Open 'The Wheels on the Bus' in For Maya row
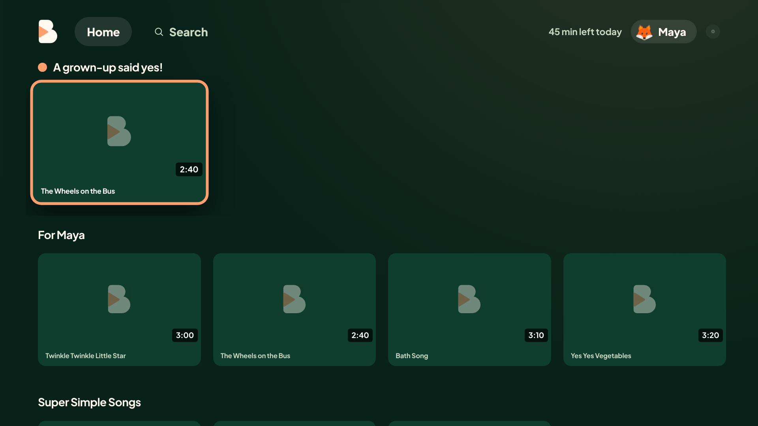Image resolution: width=758 pixels, height=426 pixels. point(295,310)
